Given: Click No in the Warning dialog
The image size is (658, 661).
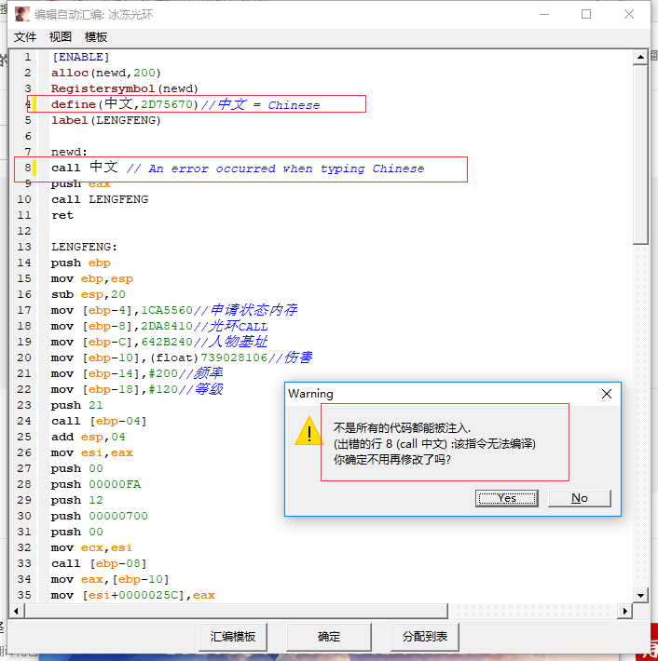Looking at the screenshot, I should pyautogui.click(x=579, y=498).
